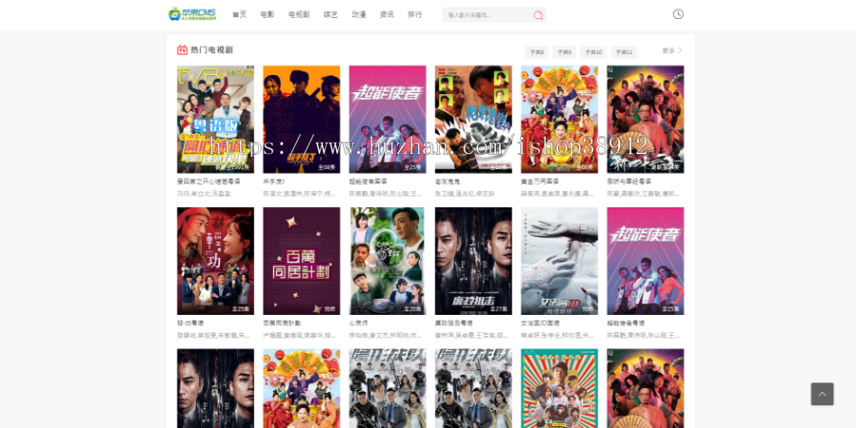Click the cast line 刘丹,单立文,汤盈盈
This screenshot has width=857, height=428.
click(204, 194)
